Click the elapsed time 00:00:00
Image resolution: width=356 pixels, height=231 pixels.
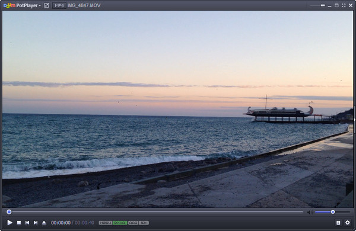(61, 223)
